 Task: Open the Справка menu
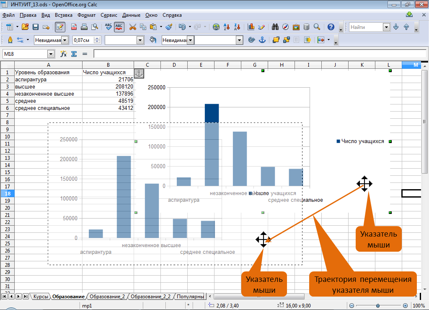click(x=172, y=15)
